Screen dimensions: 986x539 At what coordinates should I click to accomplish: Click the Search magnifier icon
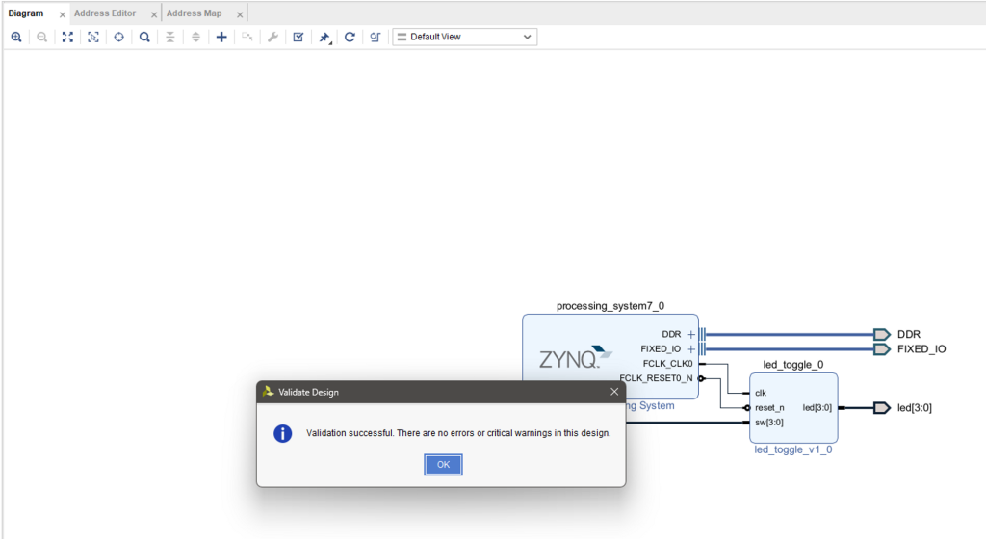pyautogui.click(x=144, y=38)
